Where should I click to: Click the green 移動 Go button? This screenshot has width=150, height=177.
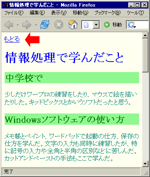pos(113,25)
